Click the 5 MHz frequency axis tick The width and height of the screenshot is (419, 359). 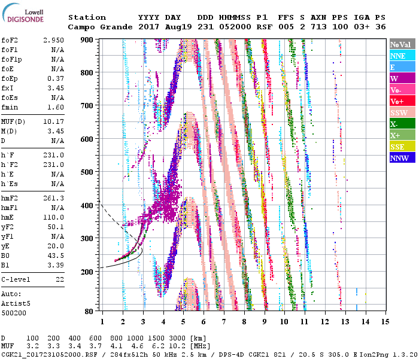coord(183,321)
